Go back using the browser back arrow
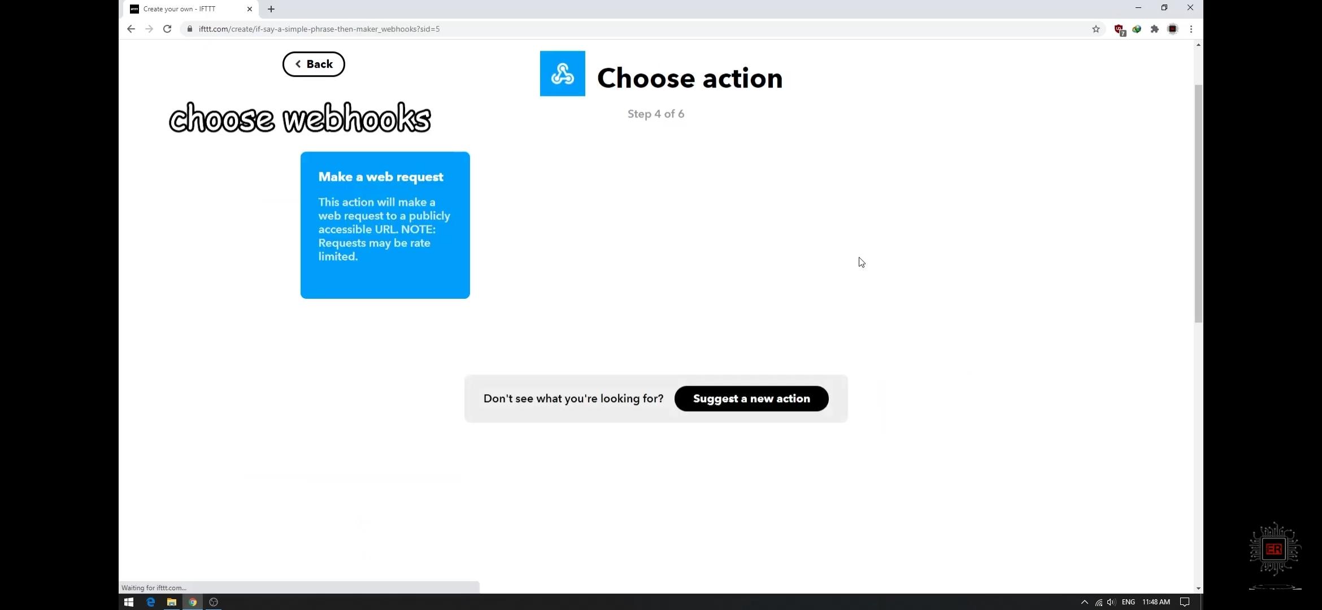The width and height of the screenshot is (1322, 610). click(131, 29)
